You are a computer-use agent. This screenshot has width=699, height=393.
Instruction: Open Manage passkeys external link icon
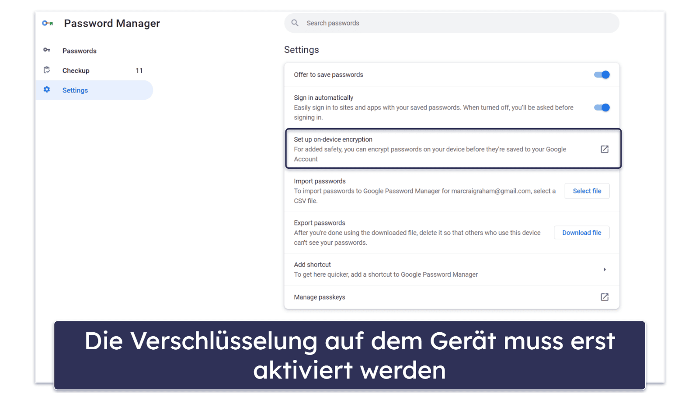click(605, 297)
